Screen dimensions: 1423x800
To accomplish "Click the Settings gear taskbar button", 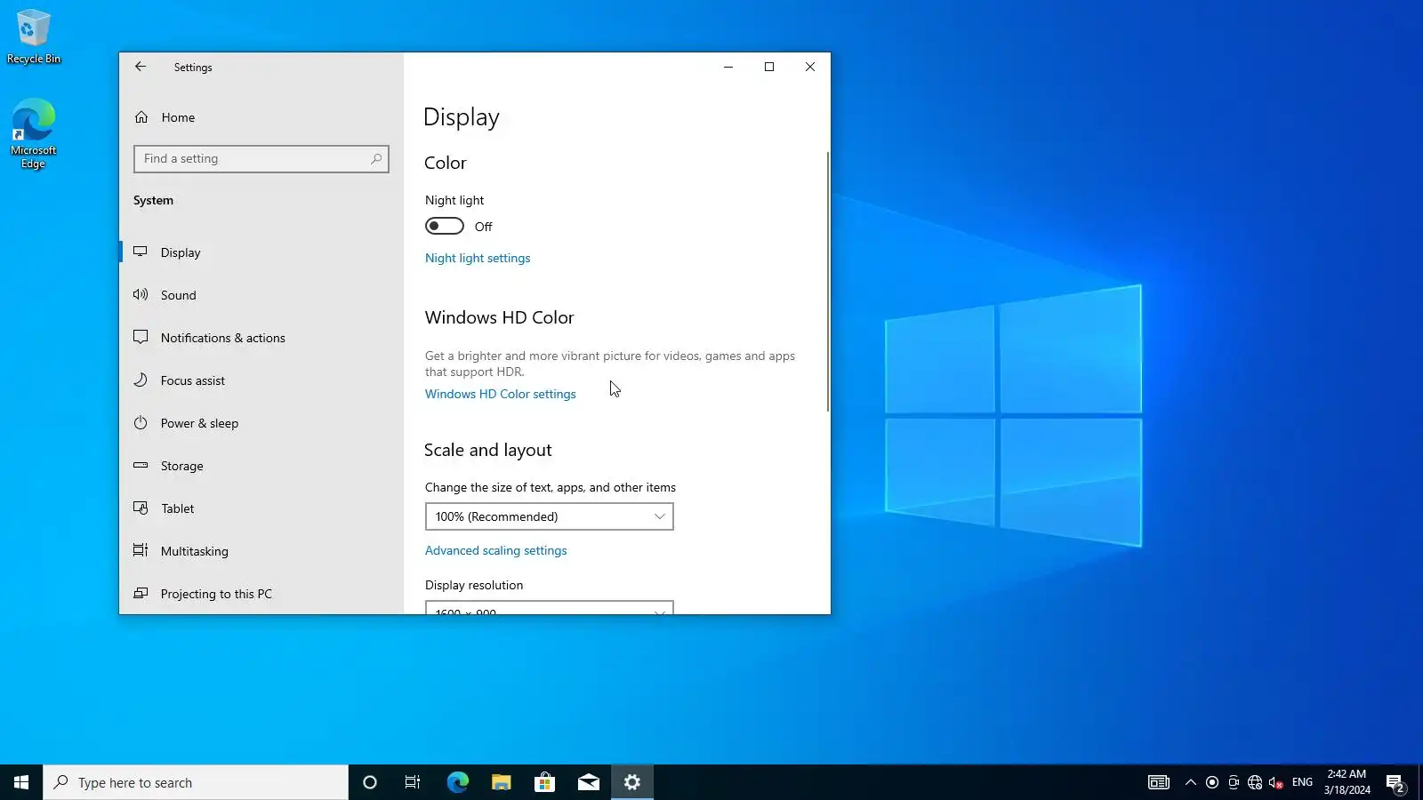I will point(632,782).
